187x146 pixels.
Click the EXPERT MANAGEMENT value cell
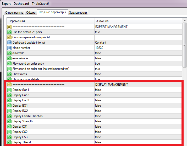coord(138,27)
